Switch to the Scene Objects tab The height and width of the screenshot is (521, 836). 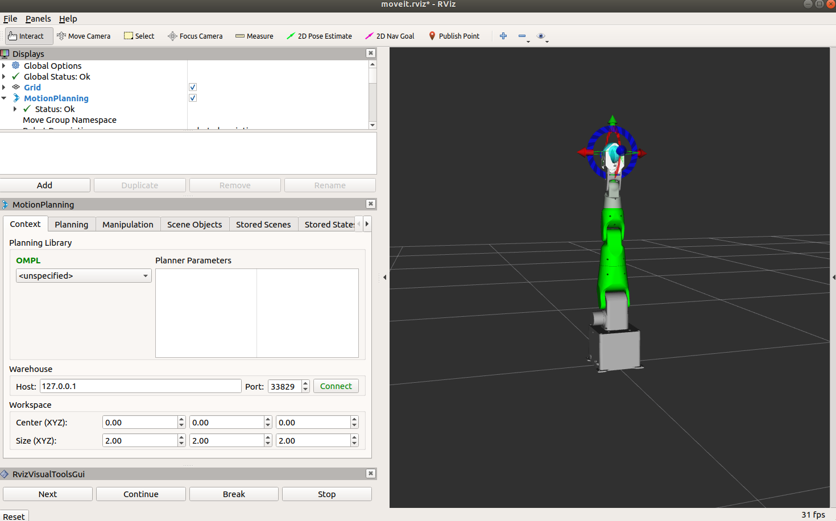coord(194,224)
